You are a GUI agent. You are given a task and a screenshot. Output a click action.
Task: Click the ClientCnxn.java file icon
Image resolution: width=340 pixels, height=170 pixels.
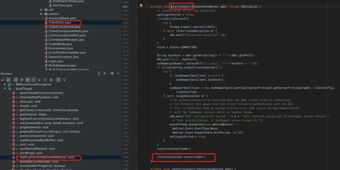click(x=46, y=23)
